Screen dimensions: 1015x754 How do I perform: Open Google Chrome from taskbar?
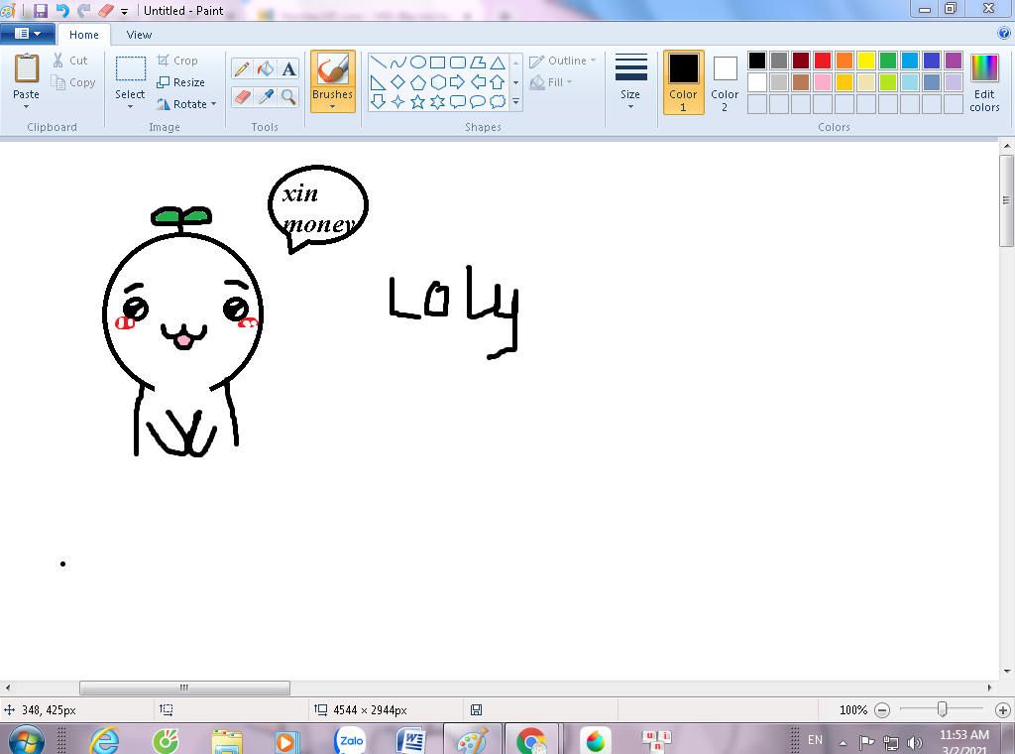531,740
